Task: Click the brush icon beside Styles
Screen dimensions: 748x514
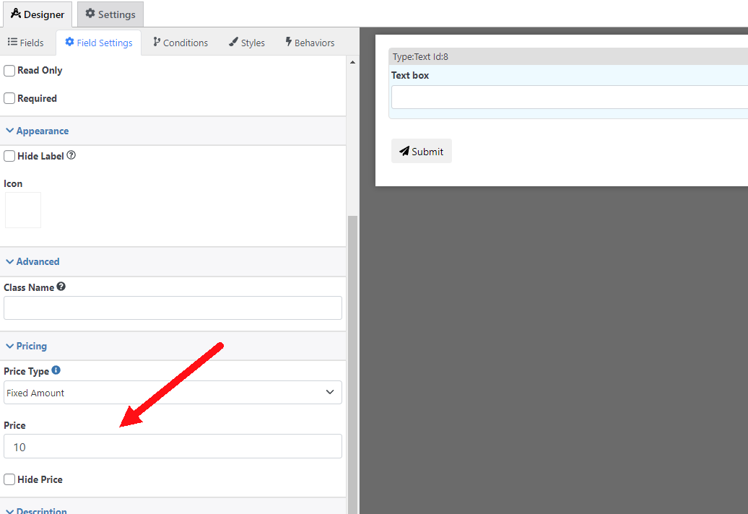Action: (232, 42)
